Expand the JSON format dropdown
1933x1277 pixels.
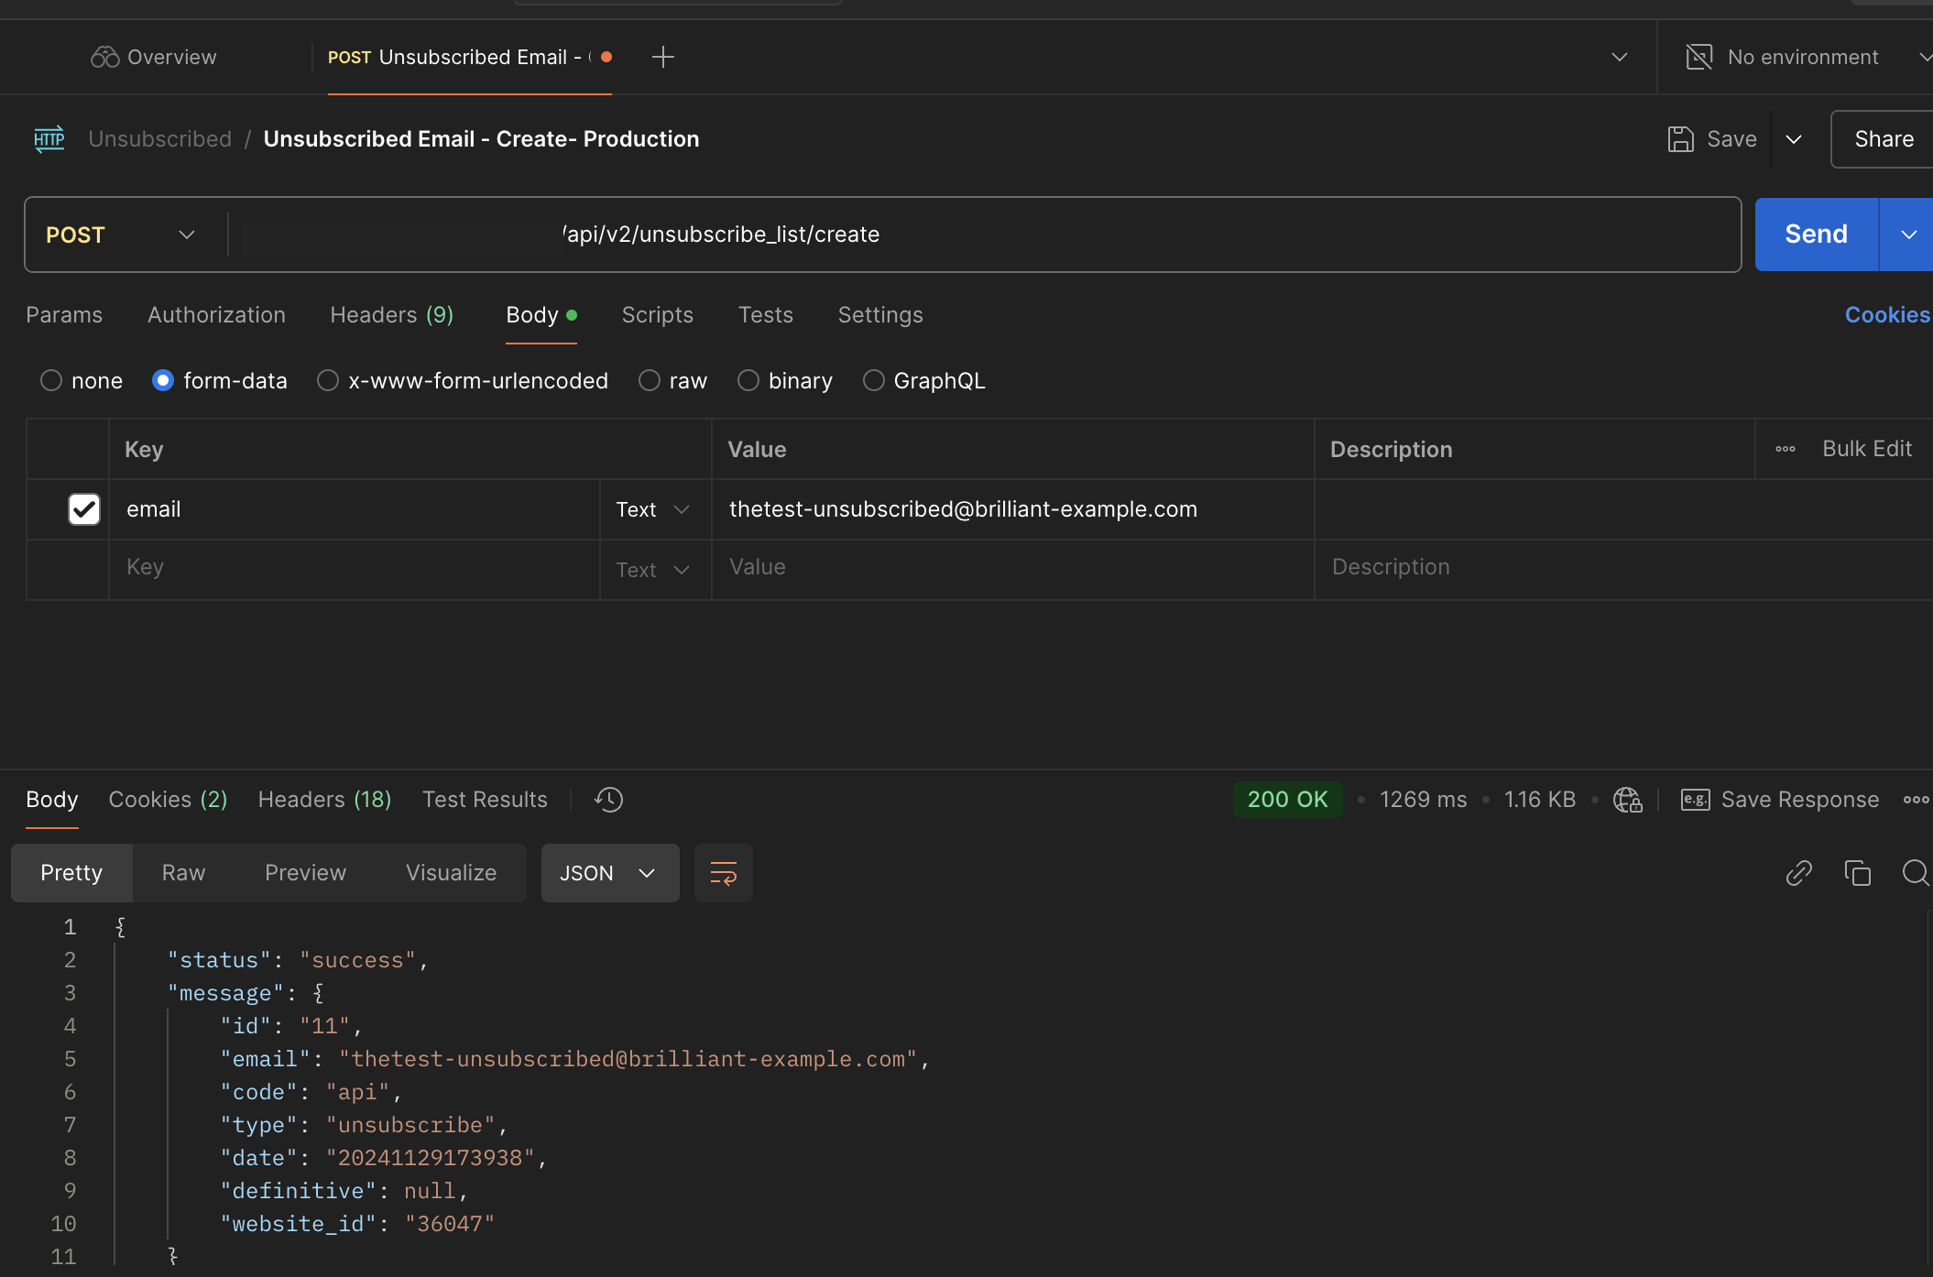[x=609, y=873]
